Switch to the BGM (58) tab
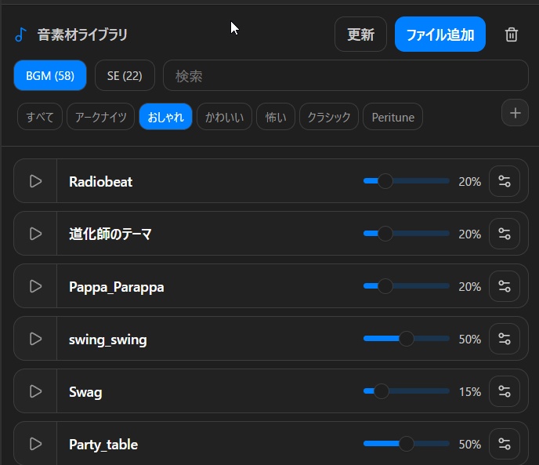 (x=50, y=76)
